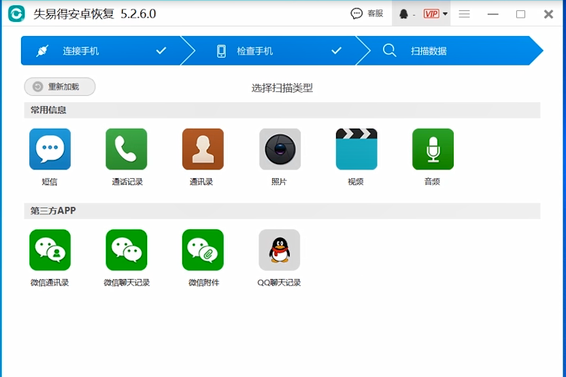The height and width of the screenshot is (377, 566).
Task: Open 通话记录 call log scan
Action: (127, 149)
